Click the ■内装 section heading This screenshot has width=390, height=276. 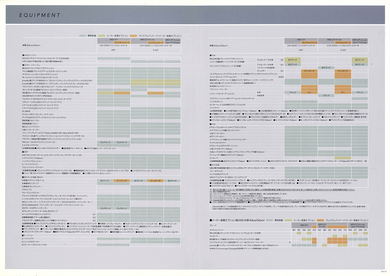(213, 55)
